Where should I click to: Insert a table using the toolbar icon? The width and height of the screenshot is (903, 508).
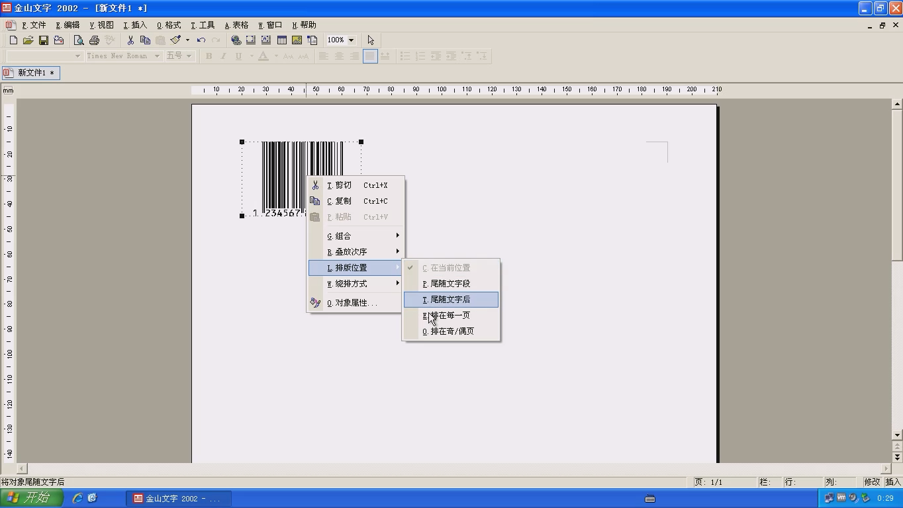coord(282,40)
